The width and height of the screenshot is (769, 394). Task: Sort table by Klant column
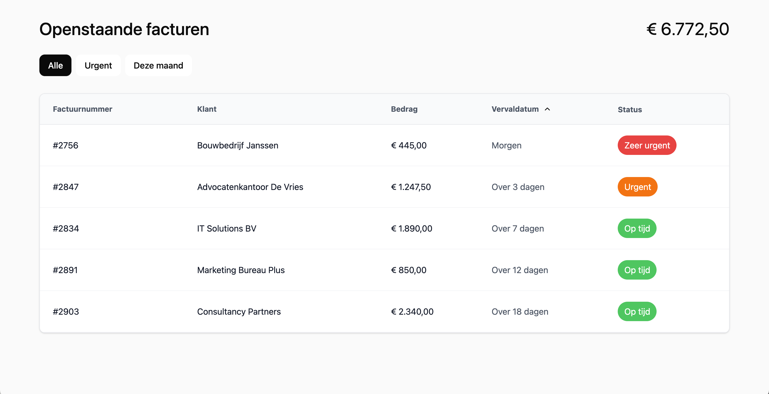point(207,109)
